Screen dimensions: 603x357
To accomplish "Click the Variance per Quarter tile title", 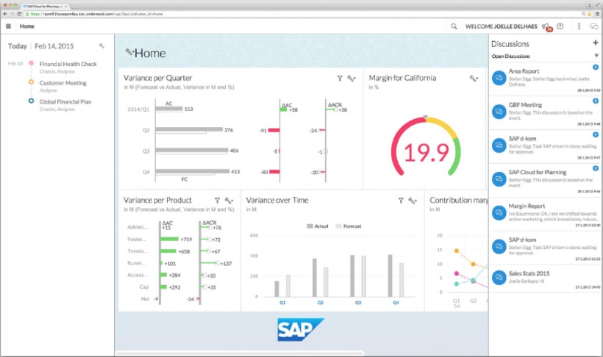I will pos(157,78).
